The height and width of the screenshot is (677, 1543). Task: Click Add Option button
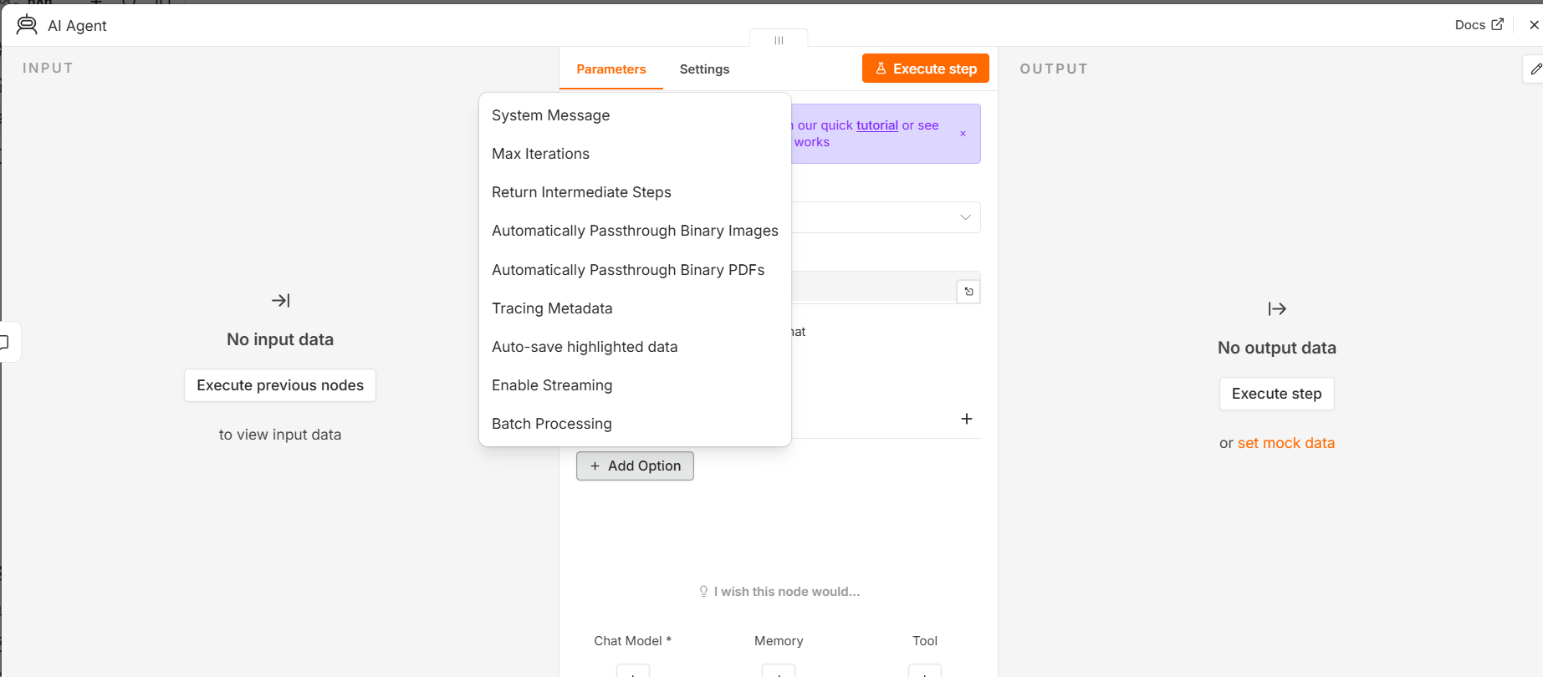click(635, 466)
